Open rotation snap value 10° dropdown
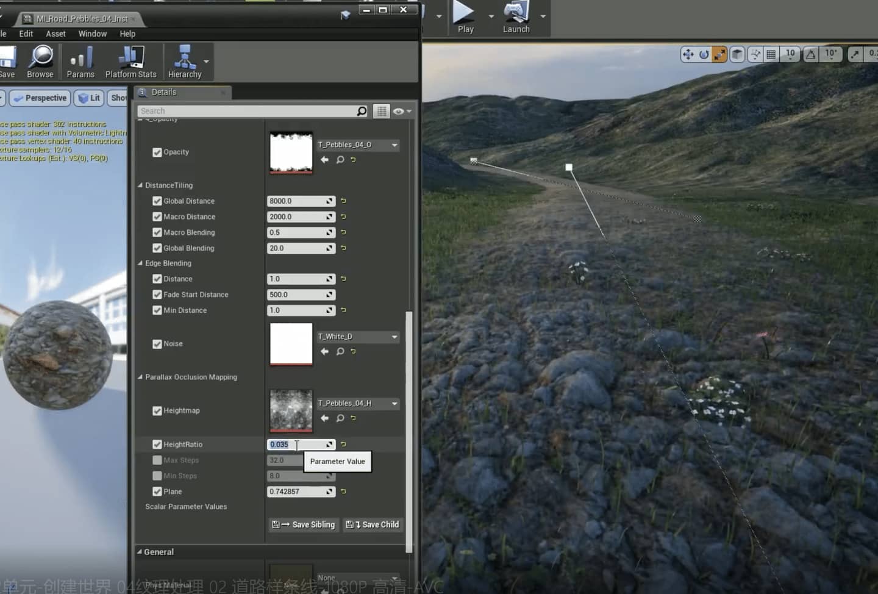Image resolution: width=878 pixels, height=594 pixels. click(831, 54)
